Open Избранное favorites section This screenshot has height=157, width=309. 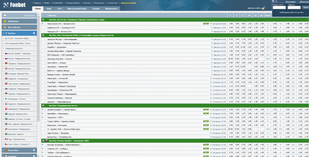(x=13, y=21)
